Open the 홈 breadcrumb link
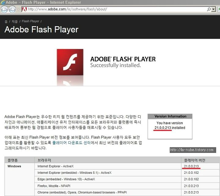Image resolution: width=220 pixels, height=196 pixels. click(x=6, y=21)
